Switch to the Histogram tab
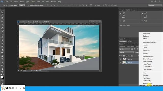 (x=134, y=10)
